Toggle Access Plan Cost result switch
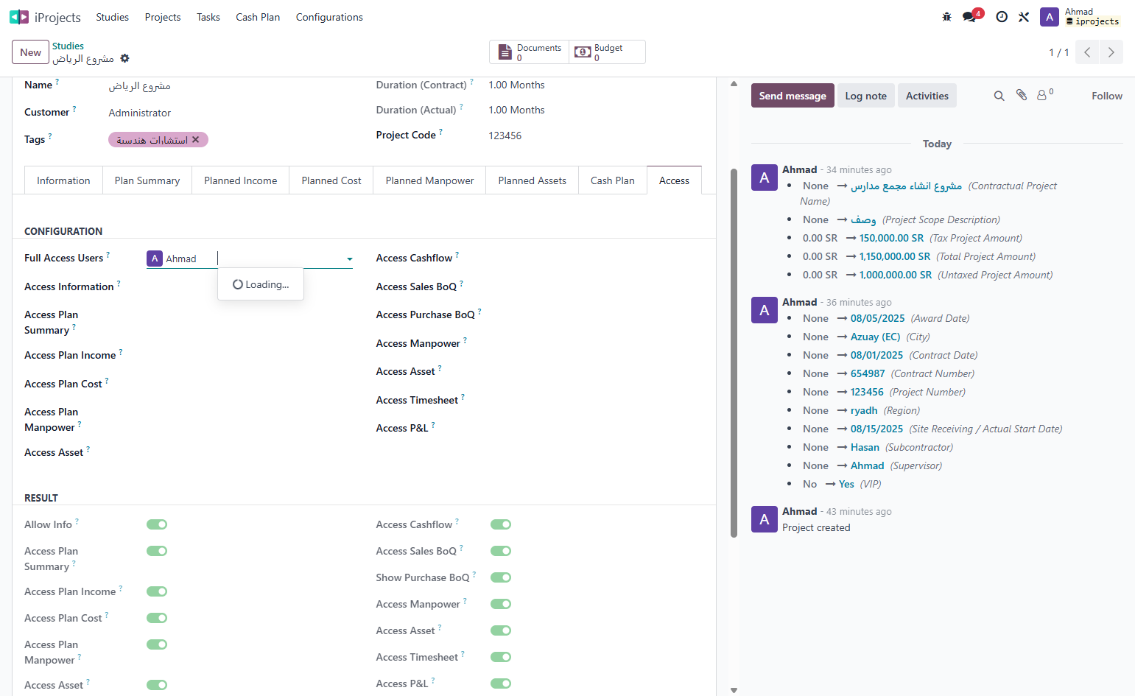Viewport: 1135px width, 696px height. tap(157, 618)
